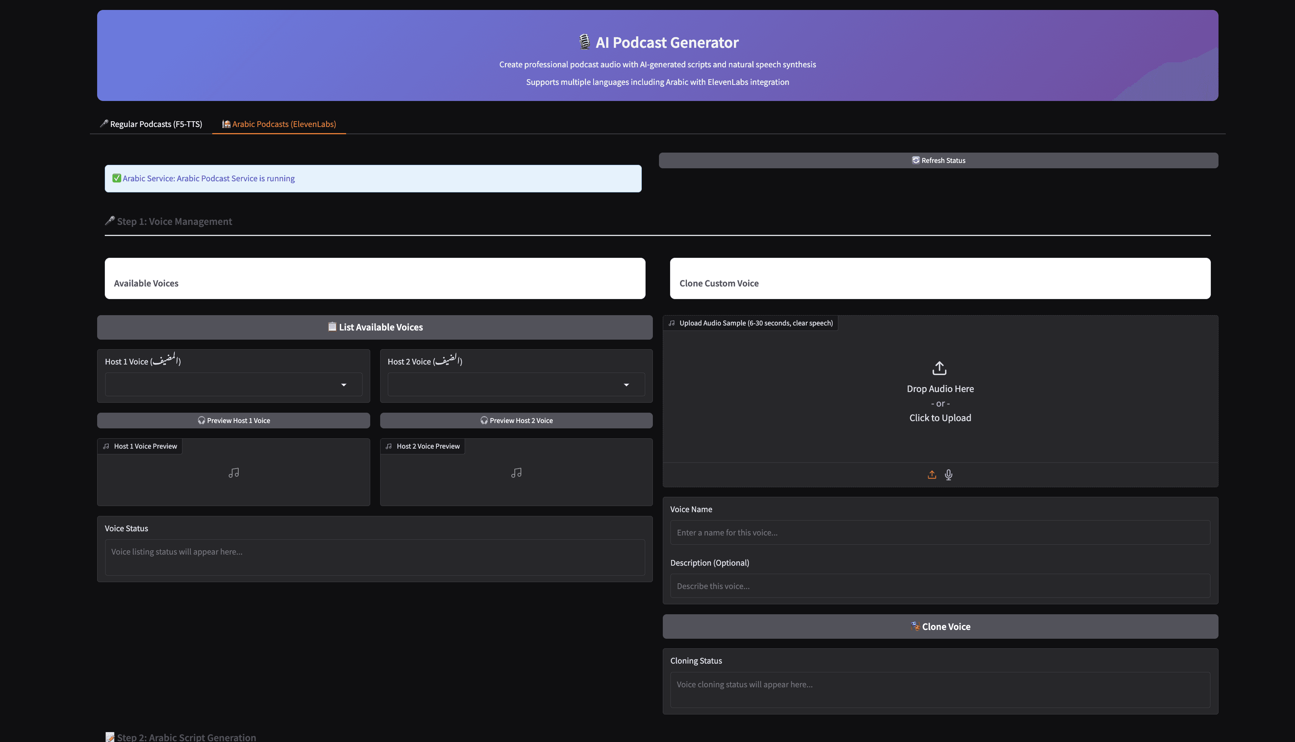Image resolution: width=1295 pixels, height=742 pixels.
Task: Select the Arabic Podcasts (ElevenLabs) tab
Action: (279, 124)
